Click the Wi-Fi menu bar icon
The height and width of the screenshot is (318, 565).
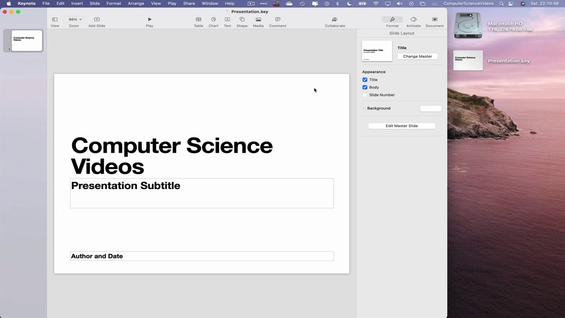click(x=376, y=4)
